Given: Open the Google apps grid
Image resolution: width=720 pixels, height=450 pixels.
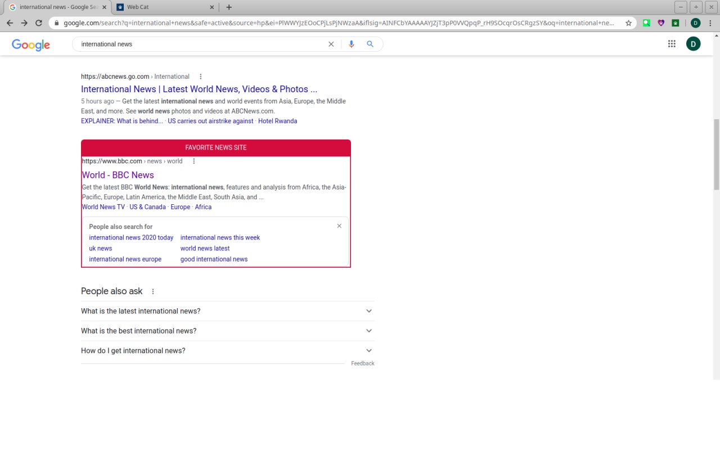Looking at the screenshot, I should click(x=672, y=44).
